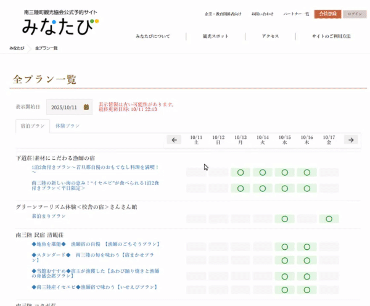
Task: Select 10/15 circle for いせえびプラン
Action: [285, 290]
